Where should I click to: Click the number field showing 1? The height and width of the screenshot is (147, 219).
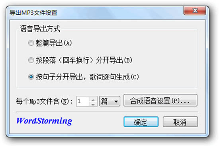pyautogui.click(x=83, y=101)
